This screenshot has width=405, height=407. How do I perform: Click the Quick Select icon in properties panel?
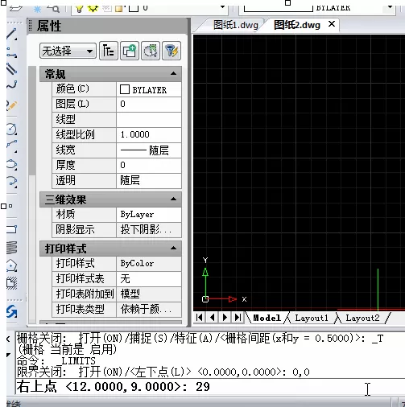151,51
